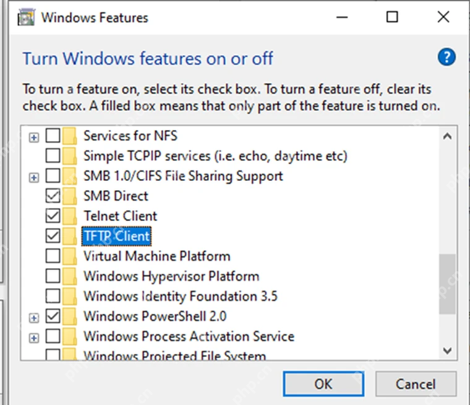This screenshot has width=470, height=405.
Task: Click OK to apply feature changes
Action: coord(323,384)
